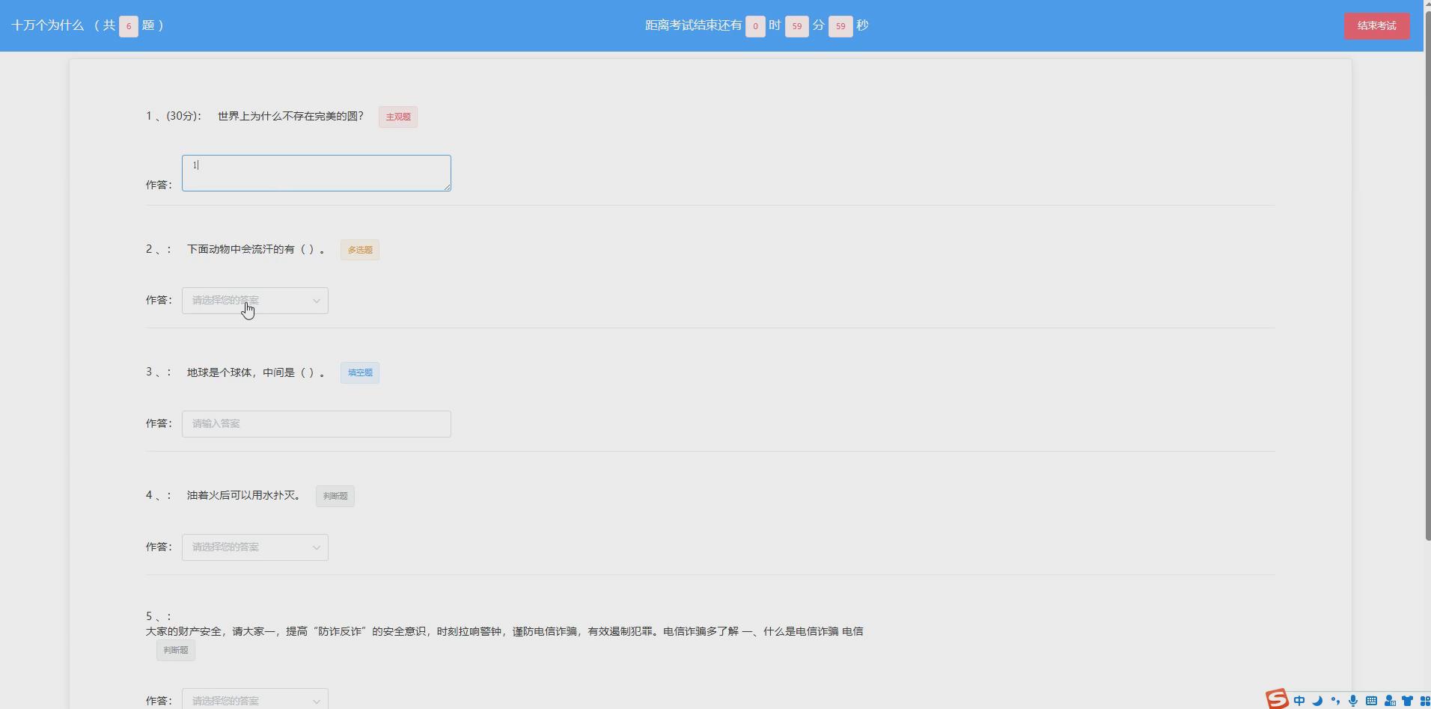1431x709 pixels.
Task: Click the 结束考试 button
Action: [x=1376, y=25]
